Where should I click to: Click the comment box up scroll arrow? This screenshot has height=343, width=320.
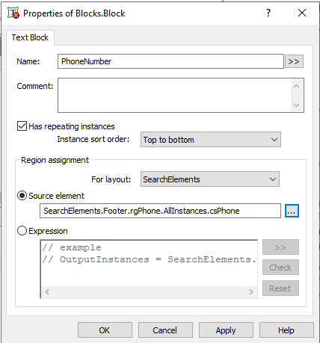(x=296, y=86)
